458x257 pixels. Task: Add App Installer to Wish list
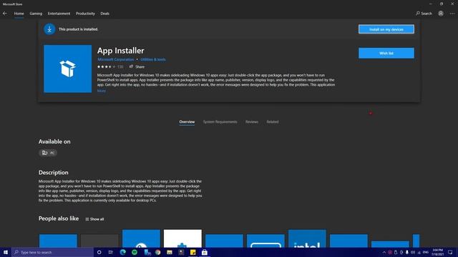[386, 53]
